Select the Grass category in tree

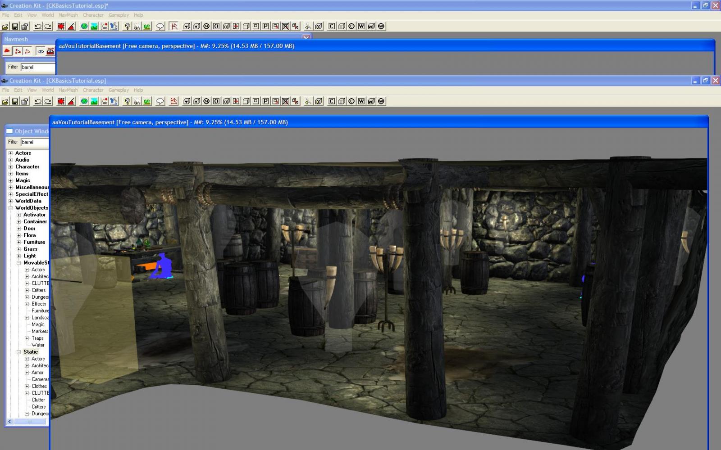[30, 249]
